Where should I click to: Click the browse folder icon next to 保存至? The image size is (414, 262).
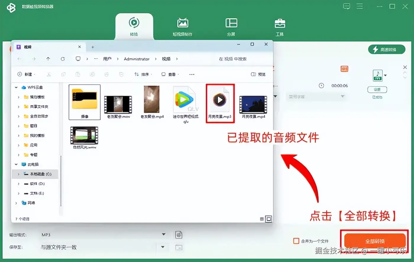tap(179, 247)
